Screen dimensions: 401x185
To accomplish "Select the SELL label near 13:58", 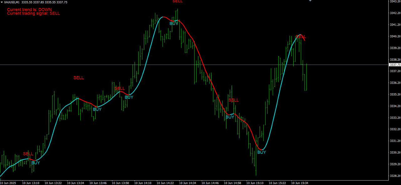I will (119, 88).
